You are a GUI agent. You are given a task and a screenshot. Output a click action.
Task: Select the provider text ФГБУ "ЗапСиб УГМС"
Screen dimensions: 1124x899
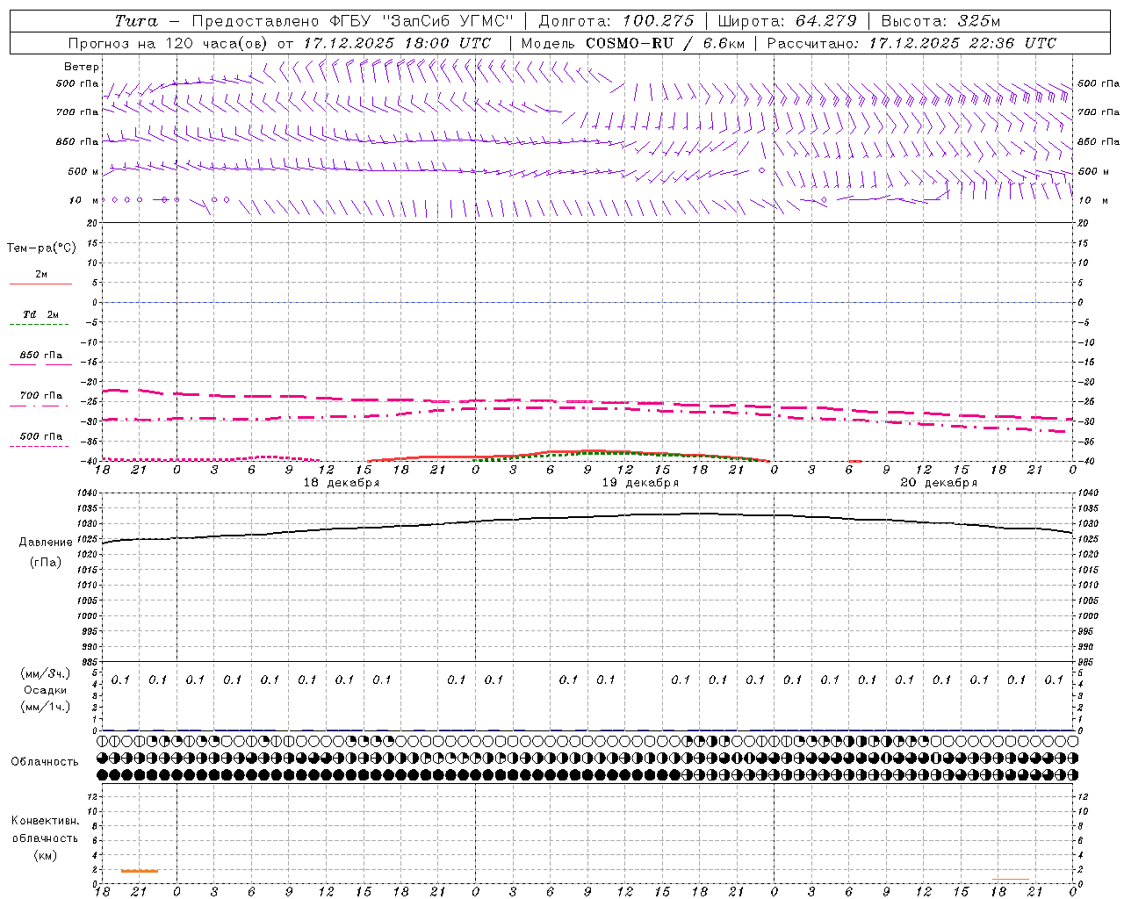click(x=421, y=21)
